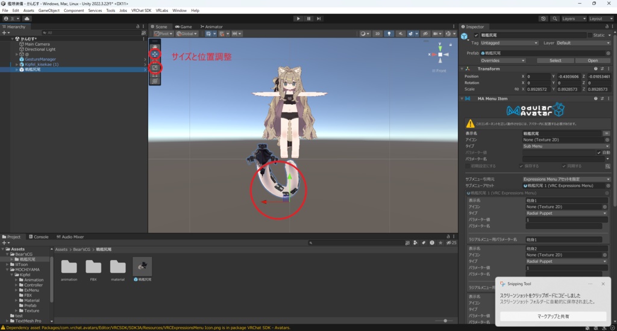Viewport: 617px width, 331px height.
Task: Toggle the Static checkbox
Action: click(x=590, y=36)
